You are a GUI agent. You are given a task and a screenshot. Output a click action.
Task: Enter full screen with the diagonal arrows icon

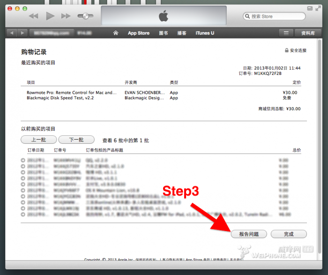(x=318, y=8)
